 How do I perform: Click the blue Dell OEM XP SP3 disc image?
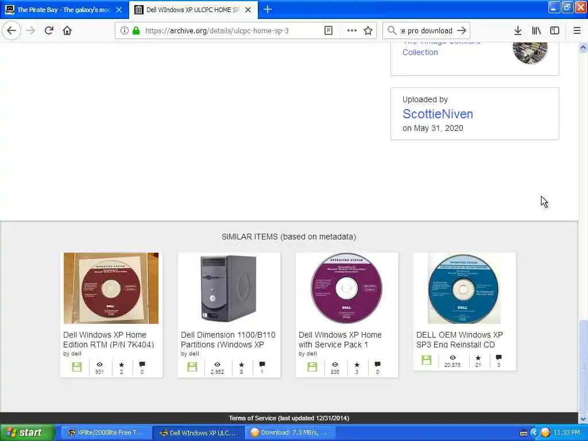464,288
